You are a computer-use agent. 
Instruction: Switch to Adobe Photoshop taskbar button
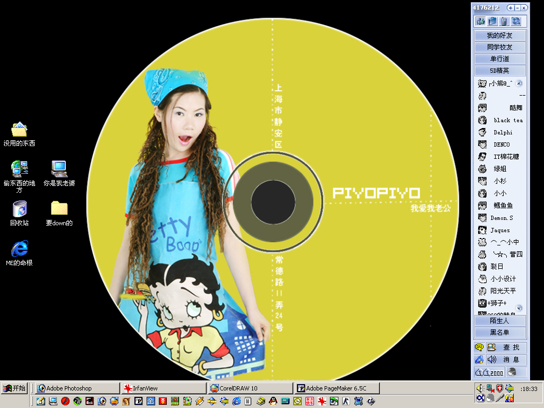78,388
